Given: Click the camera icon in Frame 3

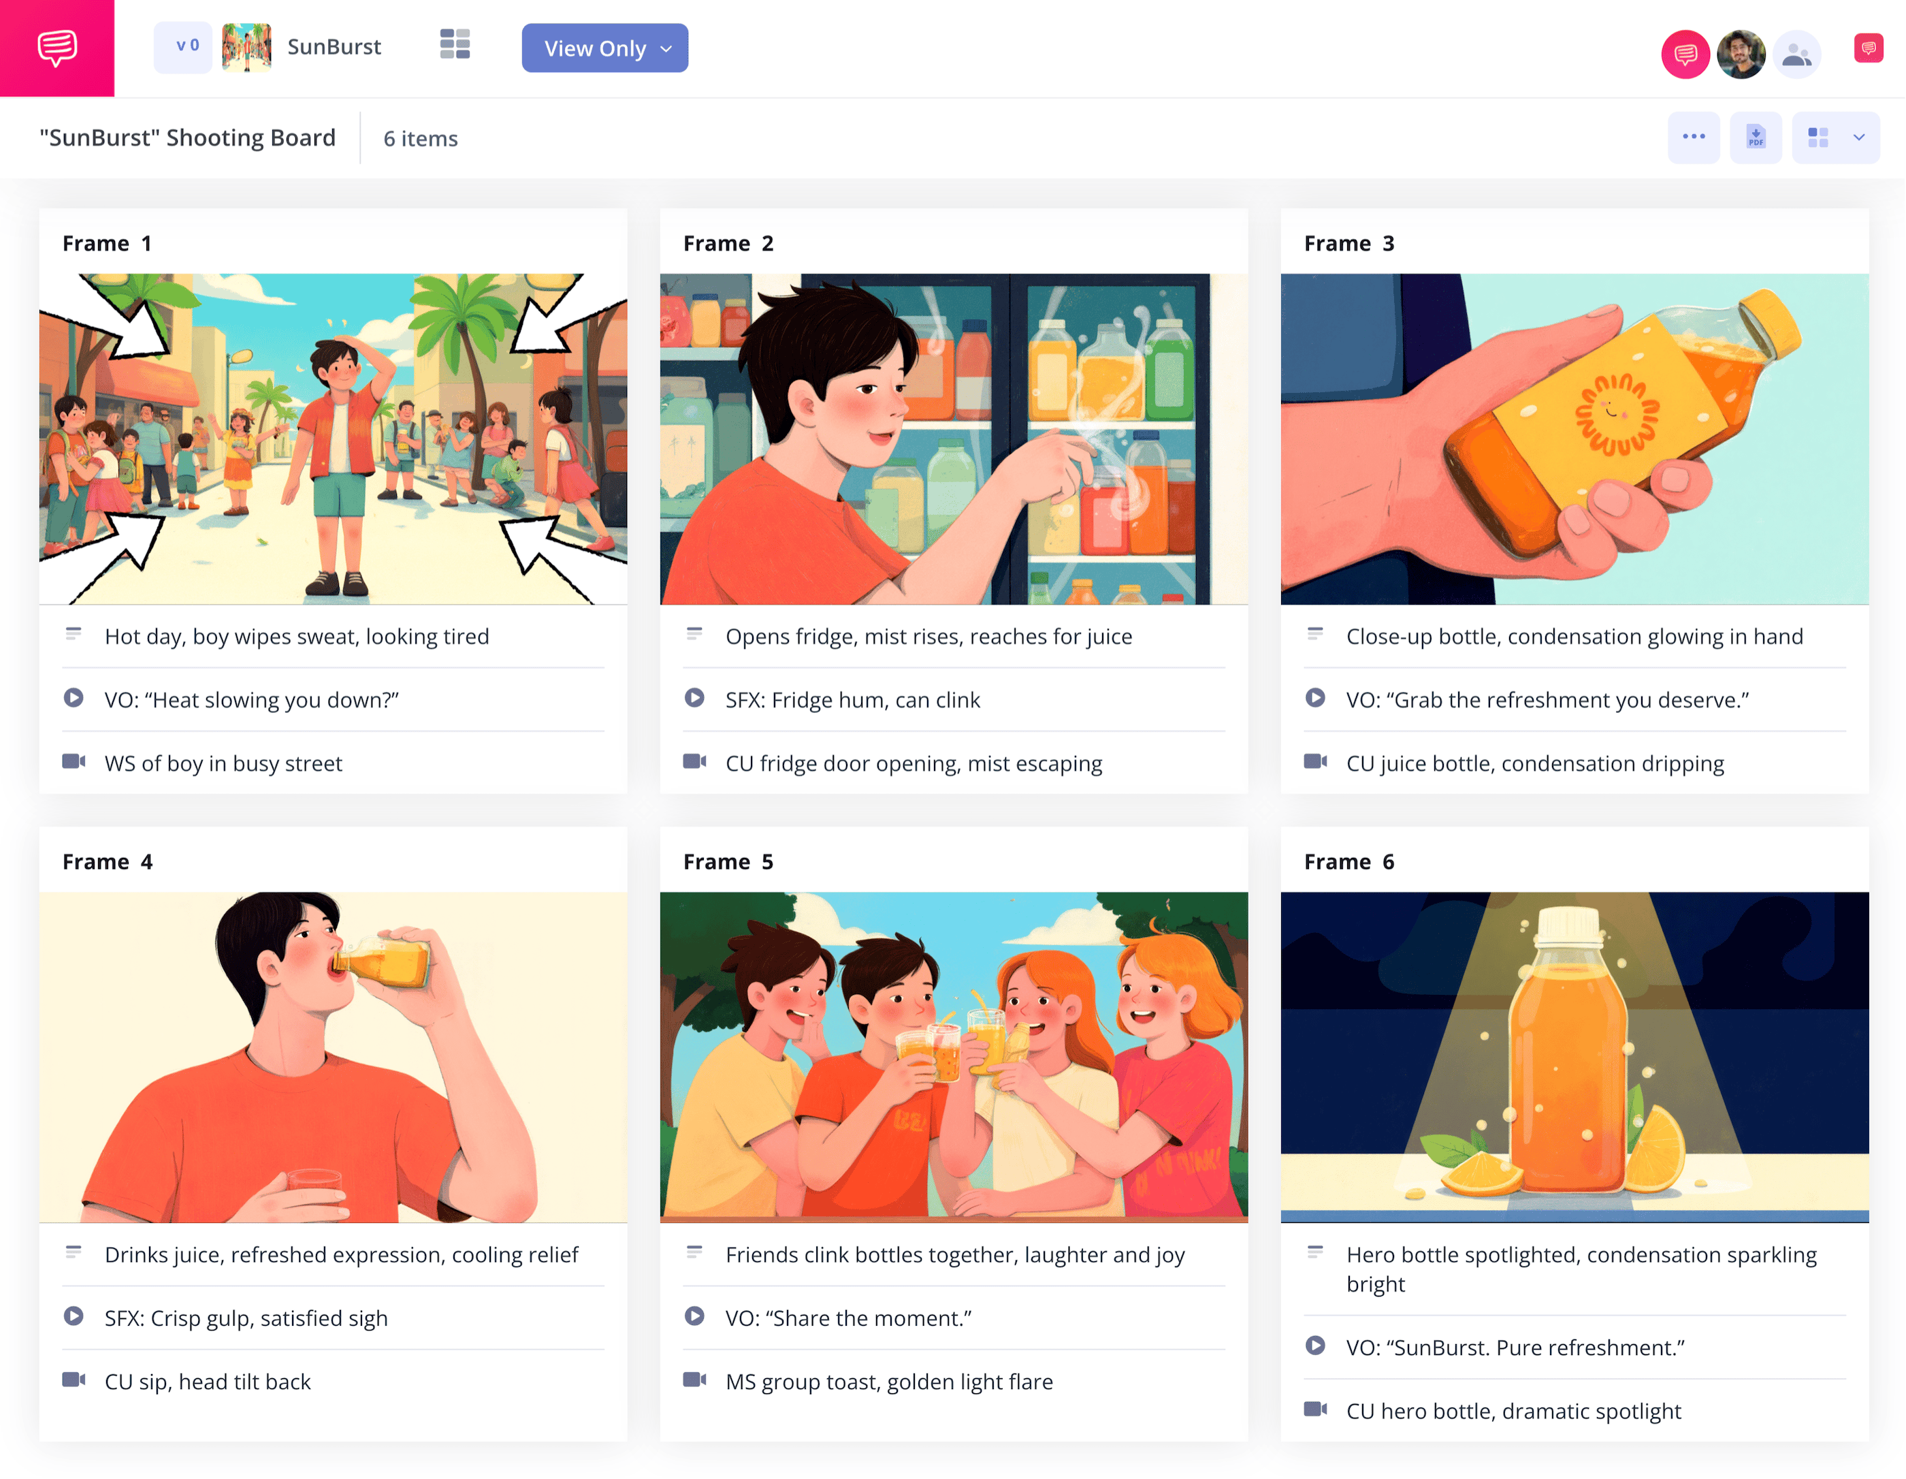Looking at the screenshot, I should click(1315, 761).
